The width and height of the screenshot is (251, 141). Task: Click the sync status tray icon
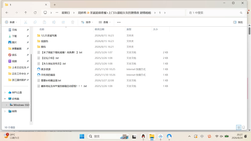point(196,136)
